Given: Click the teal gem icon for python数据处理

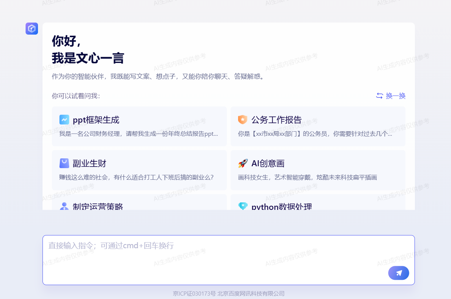Looking at the screenshot, I should coord(243,206).
